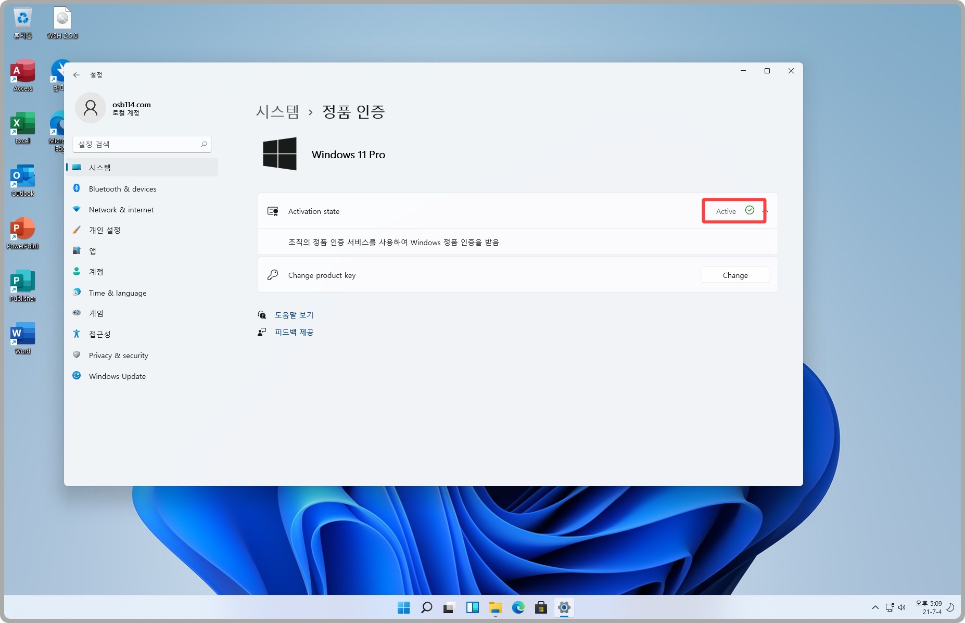This screenshot has height=623, width=965.
Task: Open the 도움말 보기 help link
Action: coord(294,314)
